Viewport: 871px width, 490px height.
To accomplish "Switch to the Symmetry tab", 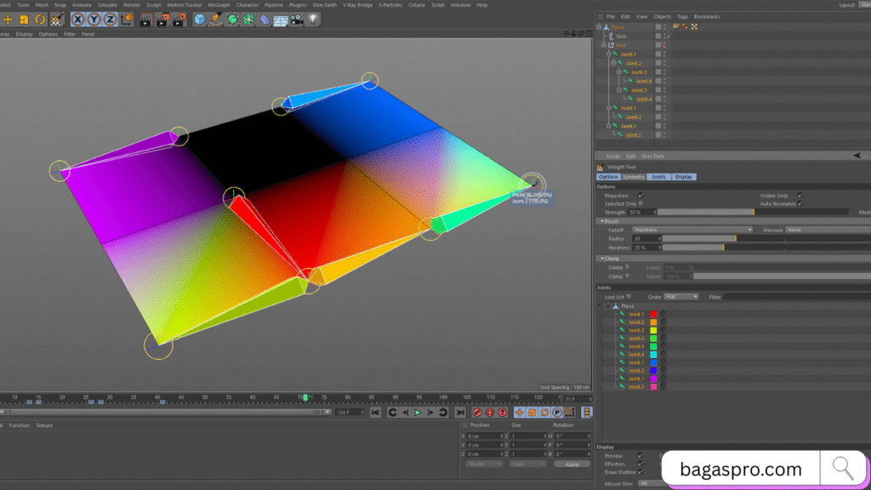I will point(635,177).
